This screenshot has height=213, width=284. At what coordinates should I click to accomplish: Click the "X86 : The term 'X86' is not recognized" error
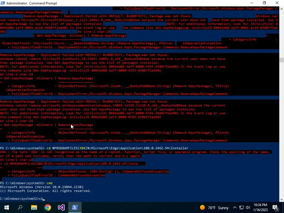click(135, 152)
